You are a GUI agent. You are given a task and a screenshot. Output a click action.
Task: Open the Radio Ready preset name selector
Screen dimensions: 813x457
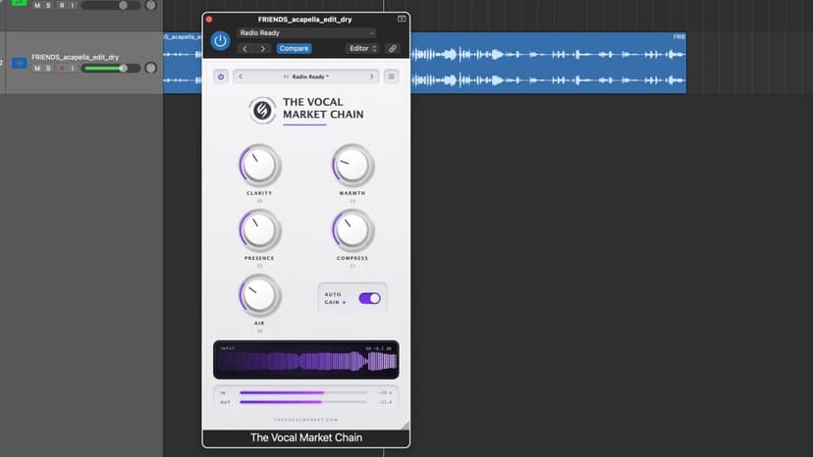coord(306,76)
